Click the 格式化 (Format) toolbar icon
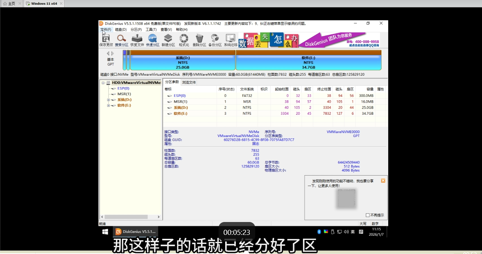Viewport: 482px width, 254px height. point(184,40)
